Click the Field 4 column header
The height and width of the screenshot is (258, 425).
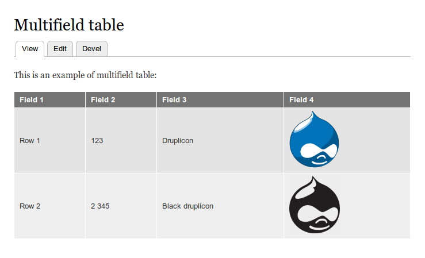point(347,100)
